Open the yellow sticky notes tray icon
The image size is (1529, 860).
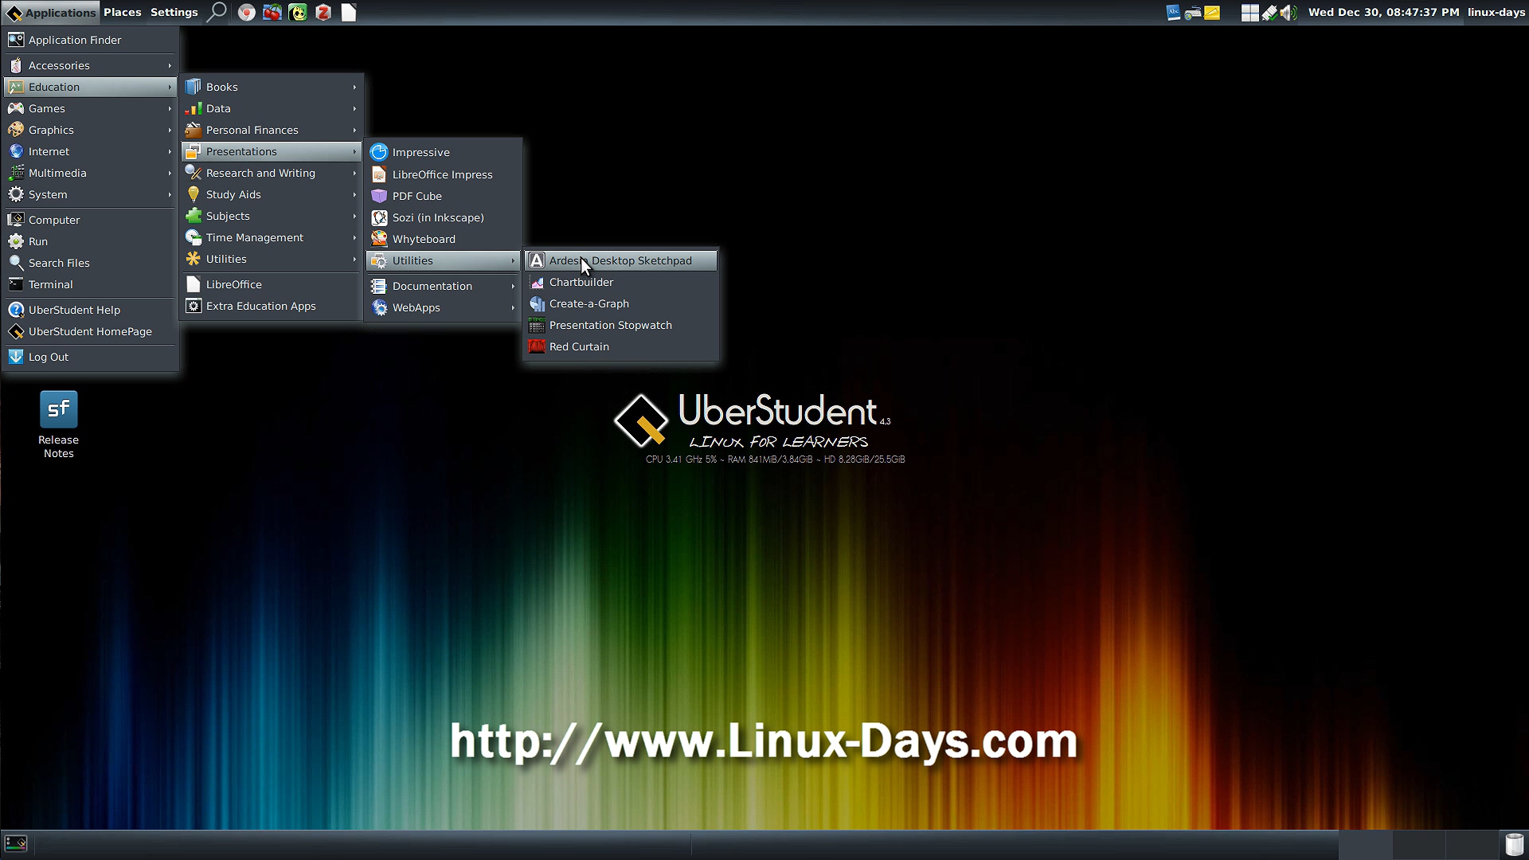click(x=1212, y=12)
